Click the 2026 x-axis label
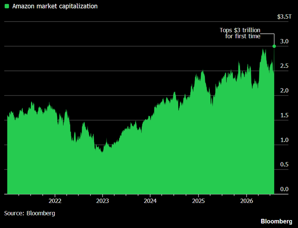The height and width of the screenshot is (228, 298). [247, 201]
